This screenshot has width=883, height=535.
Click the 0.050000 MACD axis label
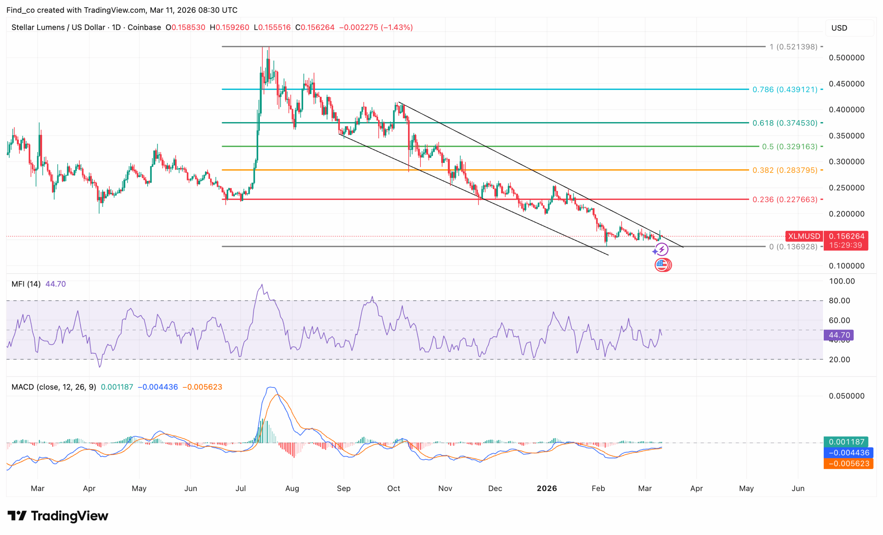point(846,396)
